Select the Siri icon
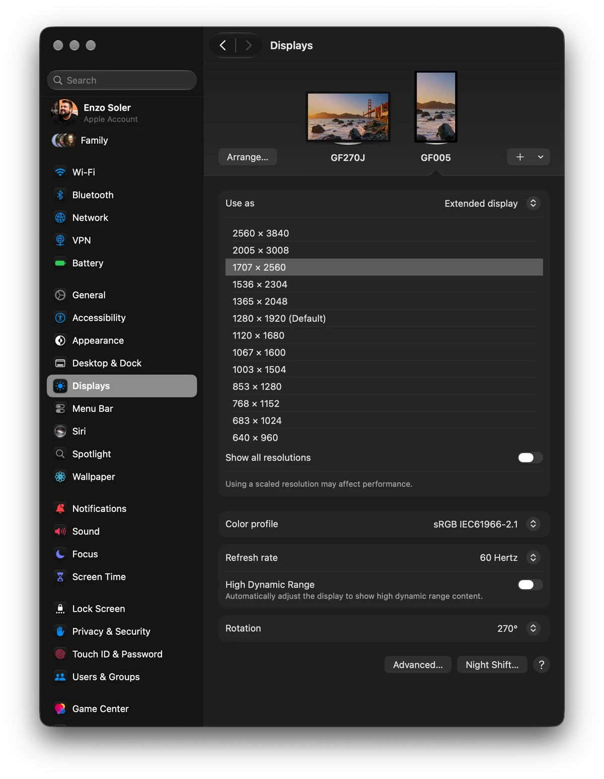 click(x=60, y=431)
